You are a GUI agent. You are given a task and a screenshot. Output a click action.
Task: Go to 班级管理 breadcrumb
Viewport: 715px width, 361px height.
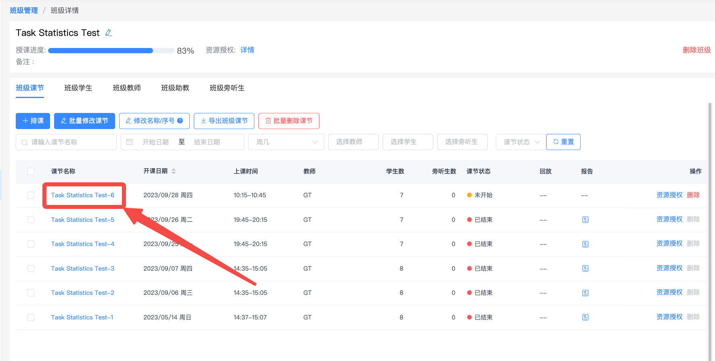point(24,10)
